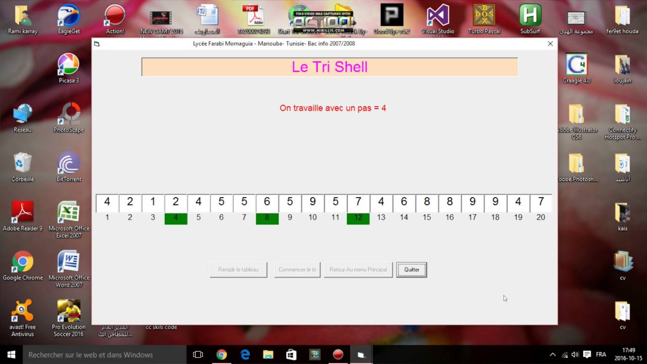647x364 pixels.
Task: Open the loujain desktop folder
Action: (622, 69)
